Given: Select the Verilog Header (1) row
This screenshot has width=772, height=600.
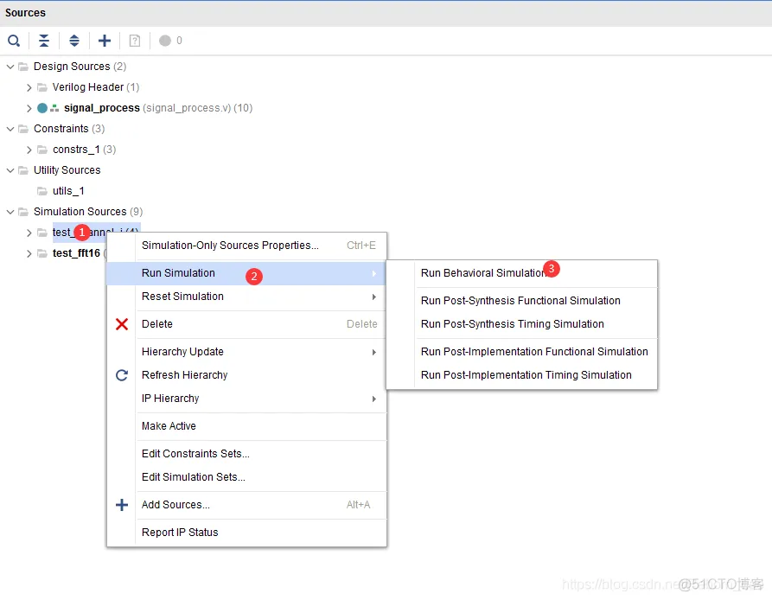Looking at the screenshot, I should click(x=89, y=87).
